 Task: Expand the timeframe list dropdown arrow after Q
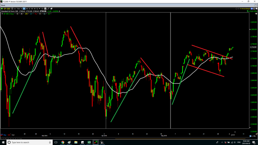click(40, 8)
